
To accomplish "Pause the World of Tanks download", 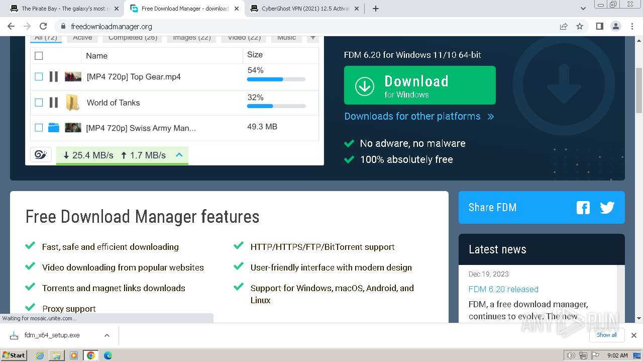I will [x=53, y=103].
